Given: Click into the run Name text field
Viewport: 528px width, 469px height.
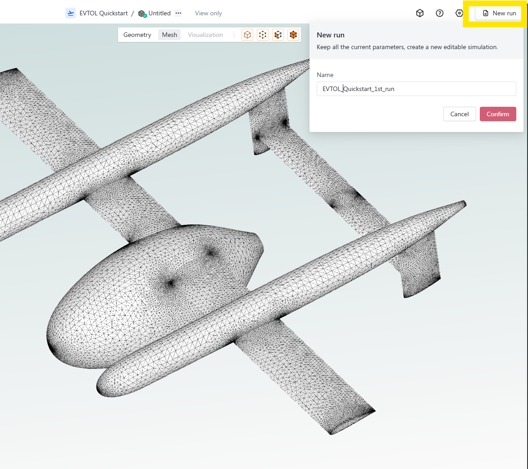Looking at the screenshot, I should click(416, 89).
